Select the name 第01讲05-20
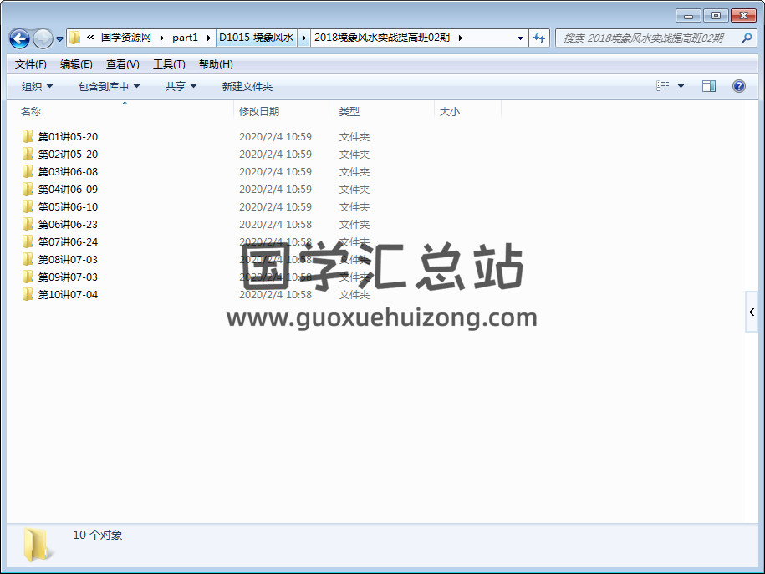The height and width of the screenshot is (574, 765). [69, 137]
